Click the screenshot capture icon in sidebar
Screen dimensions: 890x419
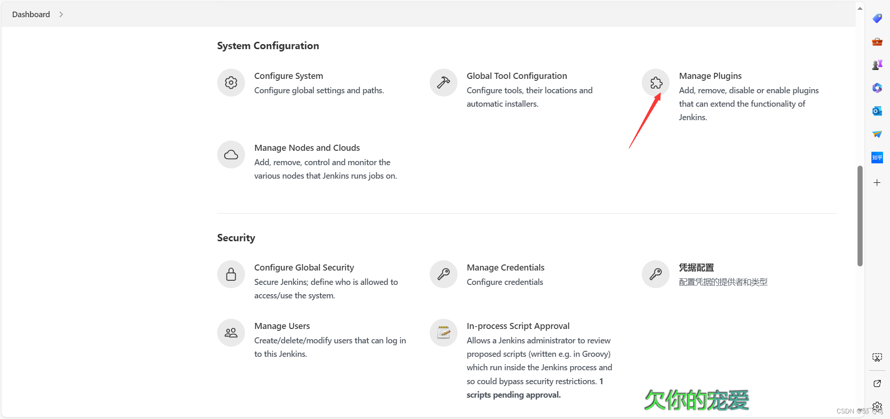(x=877, y=357)
